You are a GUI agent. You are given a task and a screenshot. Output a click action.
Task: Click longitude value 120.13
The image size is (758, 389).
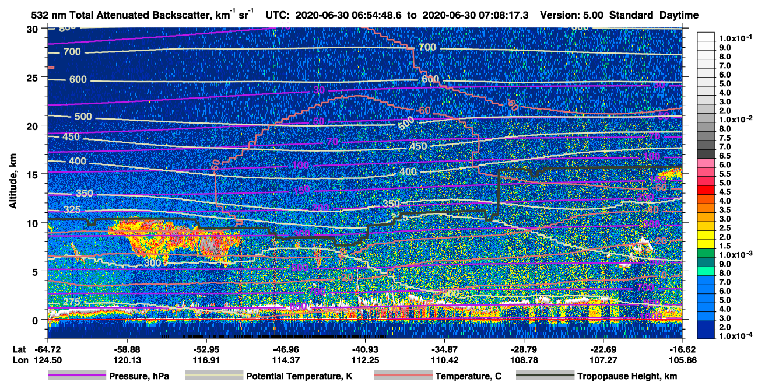pyautogui.click(x=126, y=360)
